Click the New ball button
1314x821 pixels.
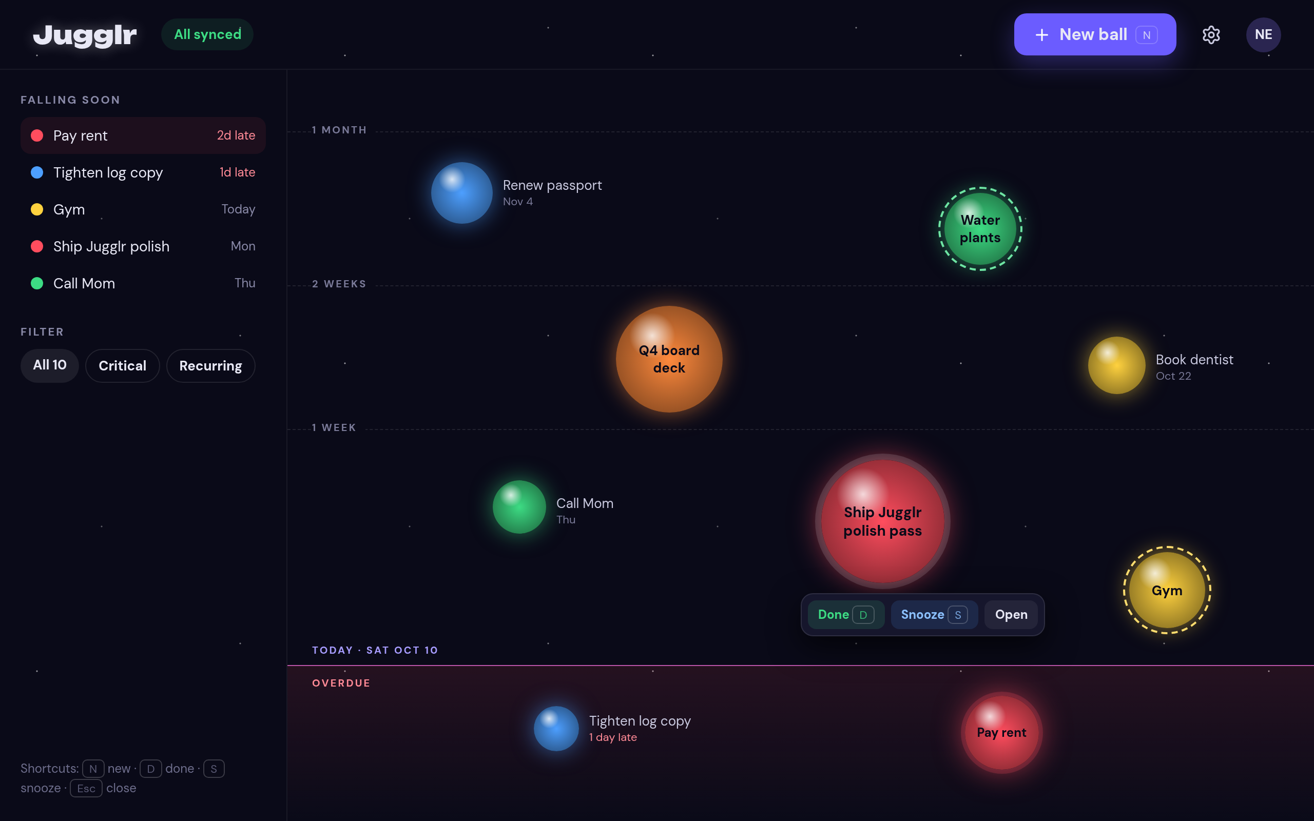point(1095,34)
